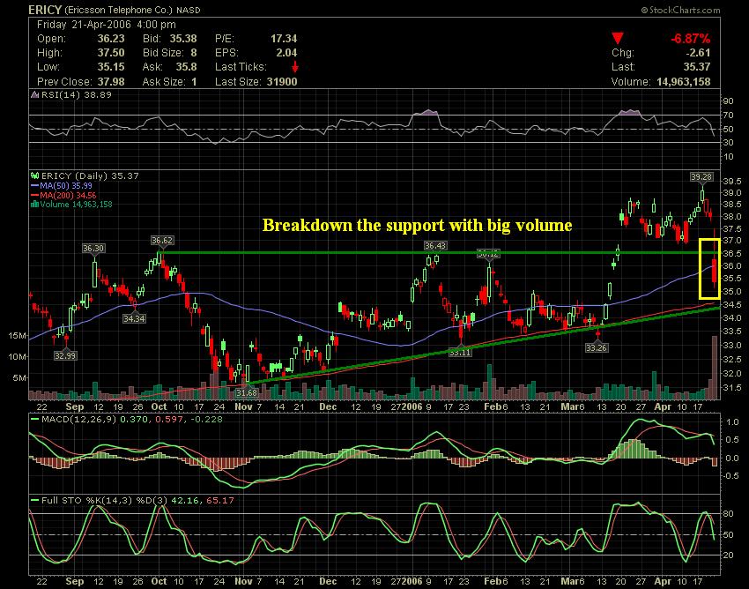
Task: Click the MA(200) 34.56 legend text
Action: [68, 195]
